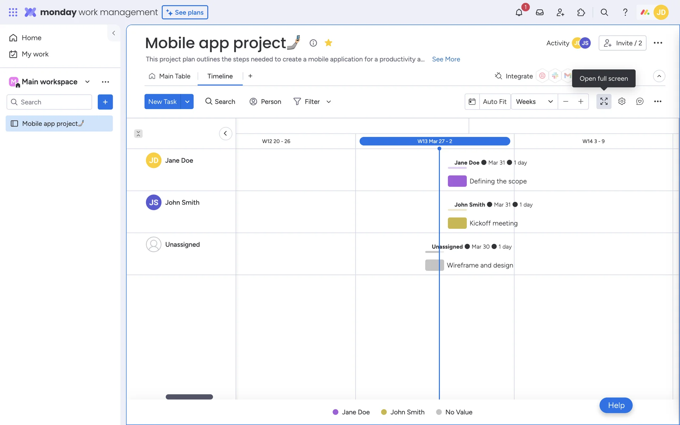Click the invite members icon in top bar

point(560,12)
